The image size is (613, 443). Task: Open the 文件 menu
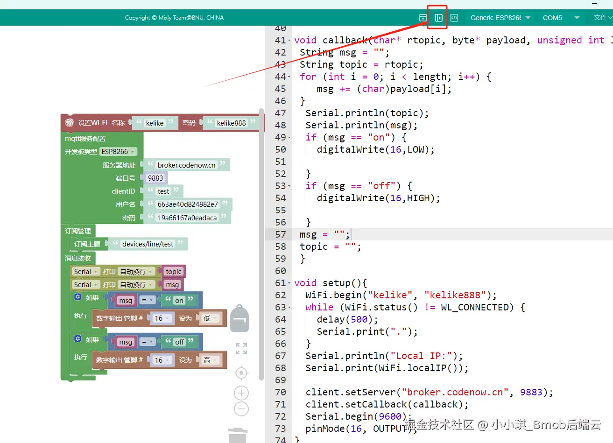pyautogui.click(x=603, y=18)
